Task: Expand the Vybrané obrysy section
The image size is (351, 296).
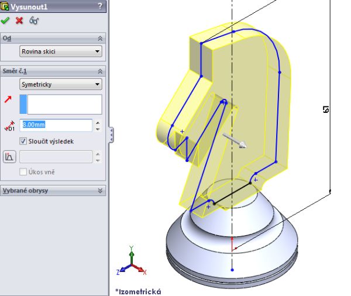Action: [100, 191]
